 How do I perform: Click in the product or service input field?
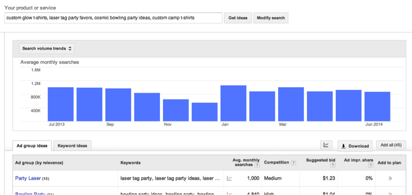click(114, 18)
